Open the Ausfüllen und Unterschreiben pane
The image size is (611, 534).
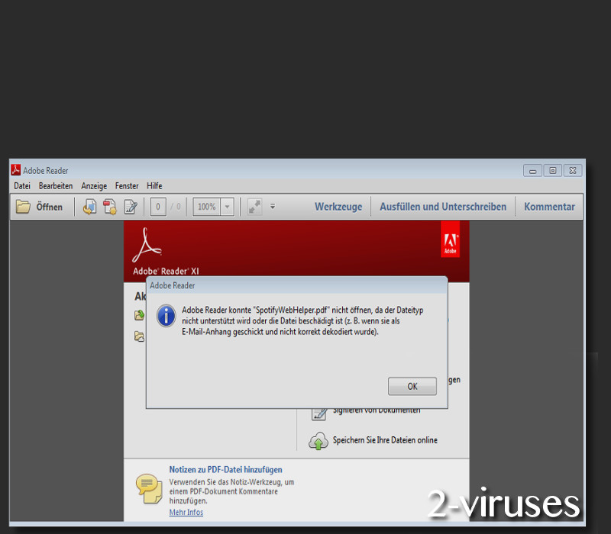443,207
